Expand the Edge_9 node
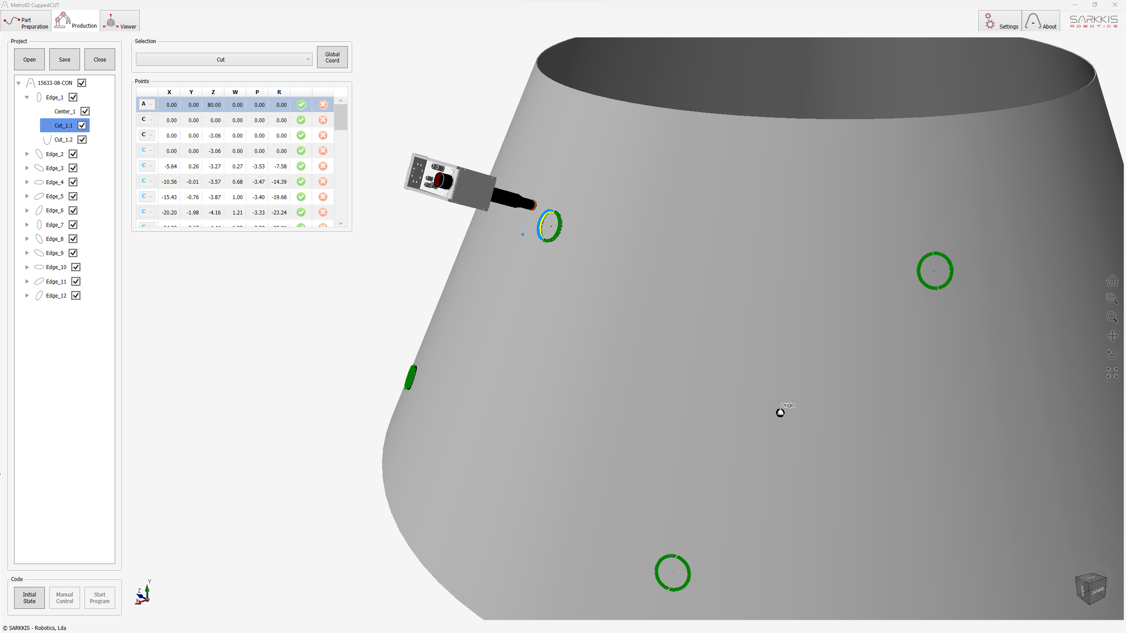 [x=27, y=253]
